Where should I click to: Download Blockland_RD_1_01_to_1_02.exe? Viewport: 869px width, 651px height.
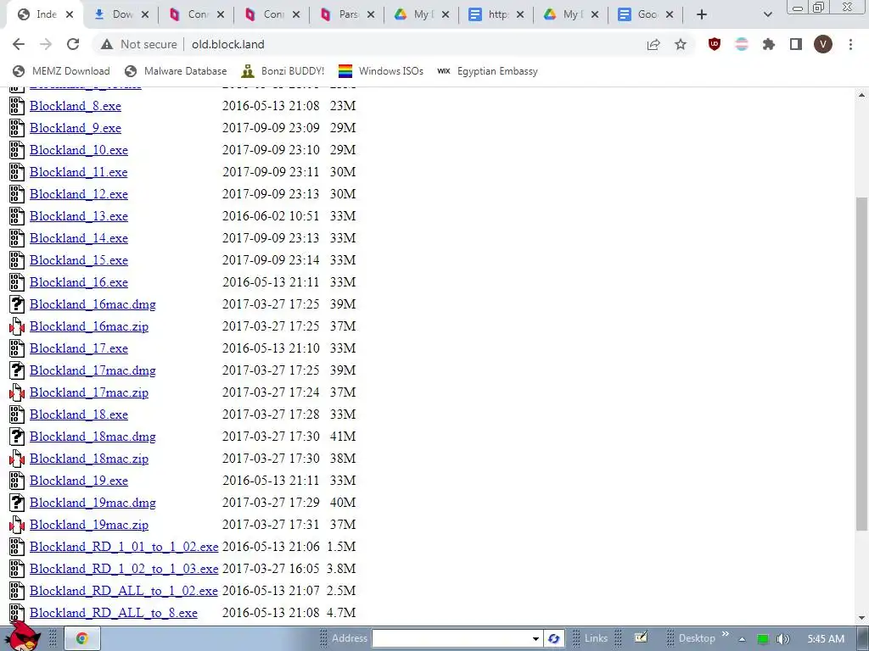(x=124, y=547)
